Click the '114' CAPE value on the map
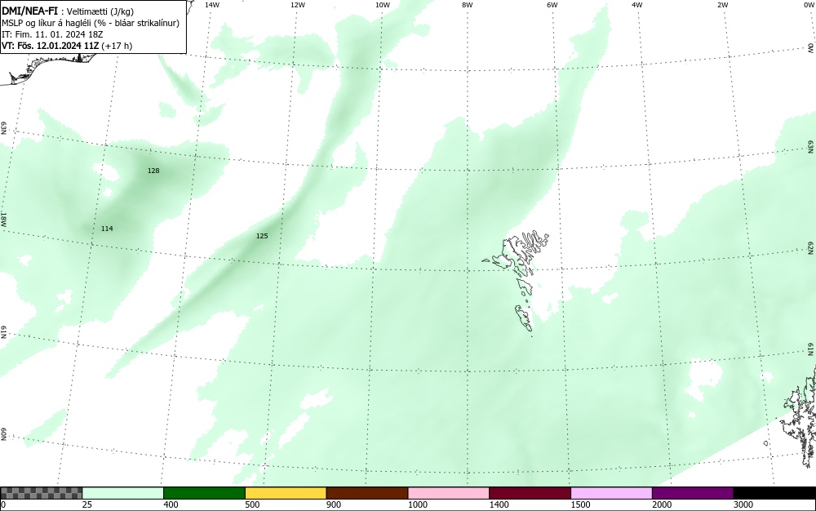The width and height of the screenshot is (816, 511). point(107,229)
